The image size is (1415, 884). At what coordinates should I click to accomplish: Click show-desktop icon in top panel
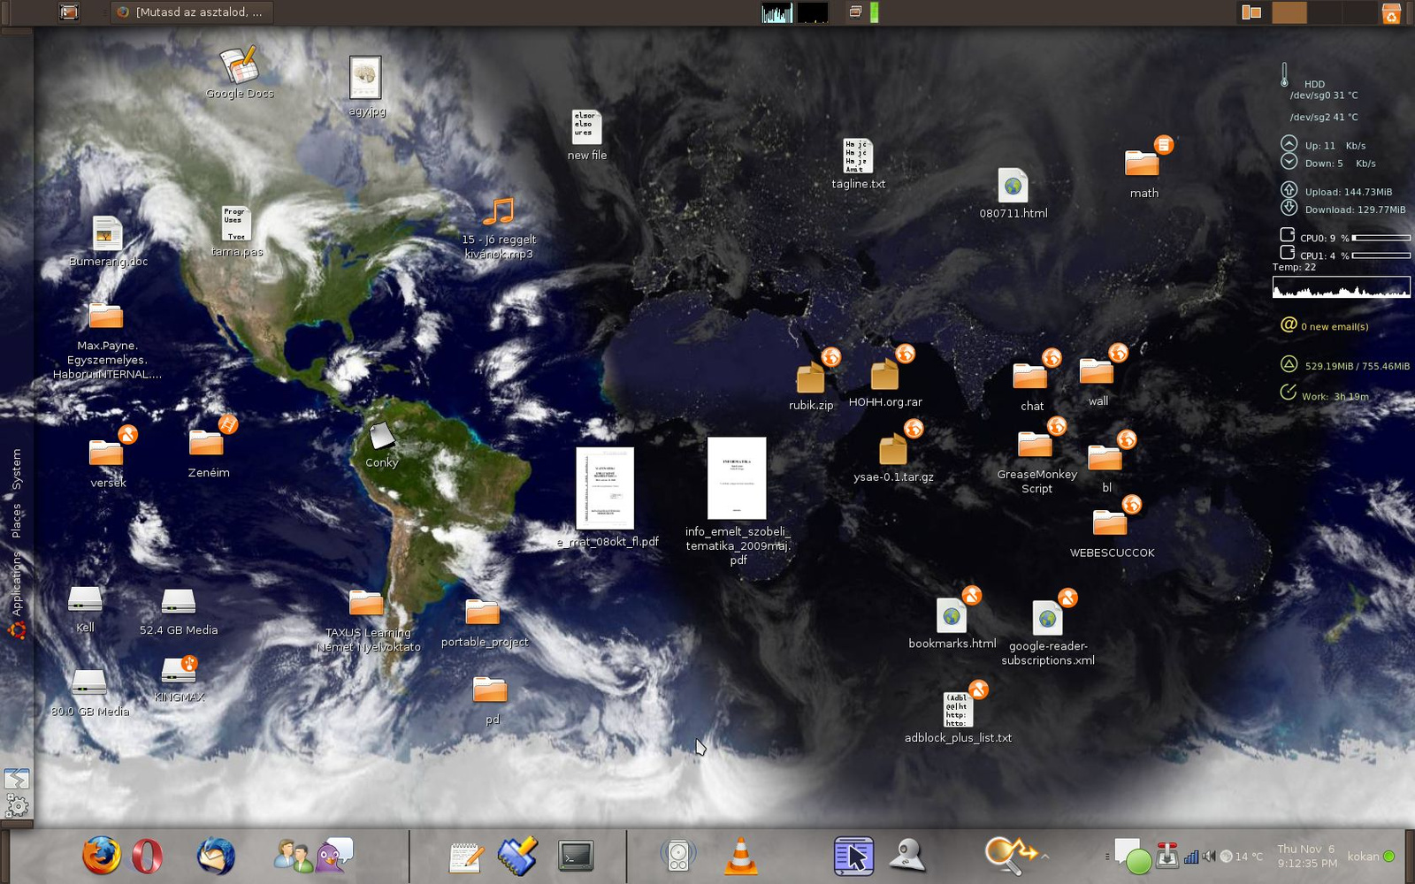click(69, 12)
